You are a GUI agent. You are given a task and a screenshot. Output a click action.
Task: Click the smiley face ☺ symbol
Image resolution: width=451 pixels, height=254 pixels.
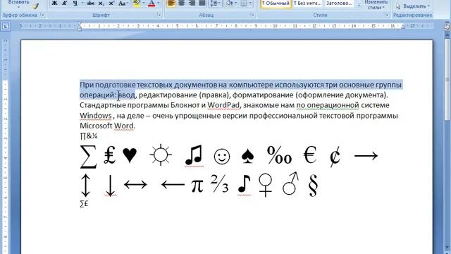point(222,157)
